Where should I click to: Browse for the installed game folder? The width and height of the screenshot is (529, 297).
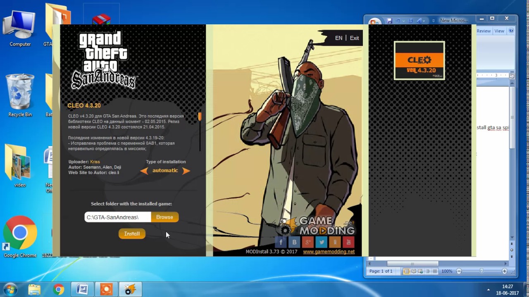tap(164, 217)
